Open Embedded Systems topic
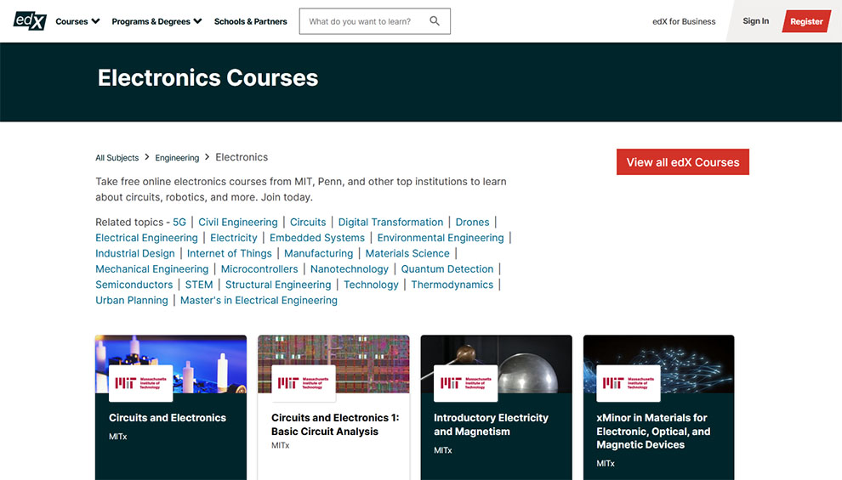Viewport: 842px width, 480px height. pyautogui.click(x=317, y=238)
